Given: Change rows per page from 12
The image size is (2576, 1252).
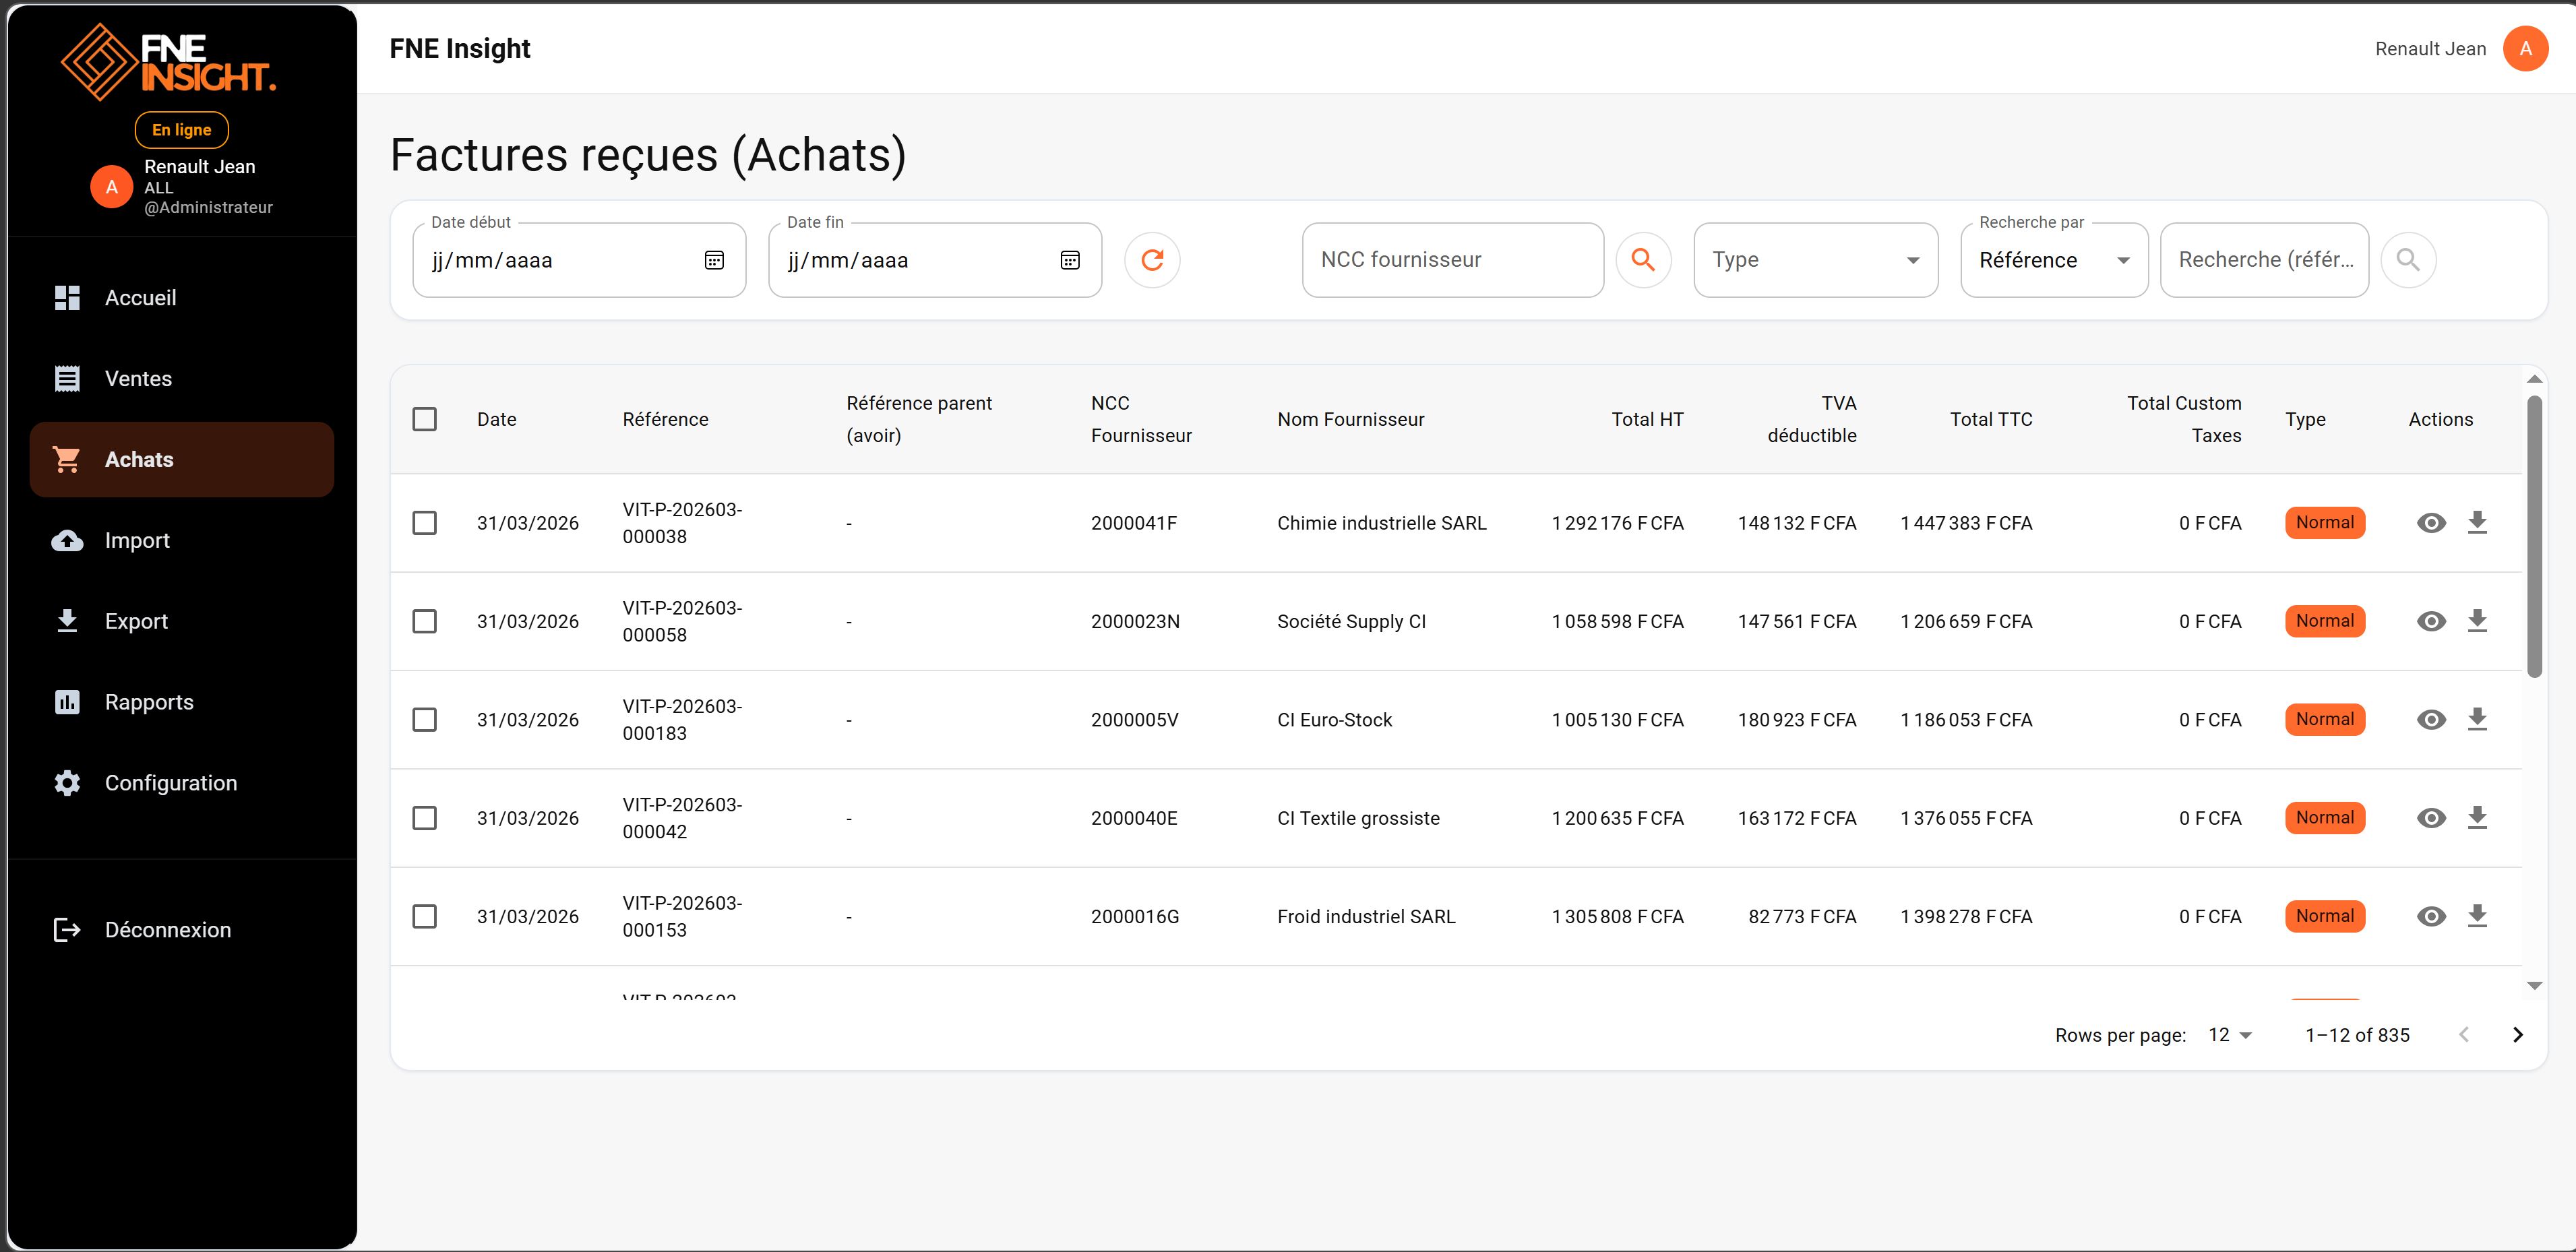Looking at the screenshot, I should pyautogui.click(x=2230, y=1035).
